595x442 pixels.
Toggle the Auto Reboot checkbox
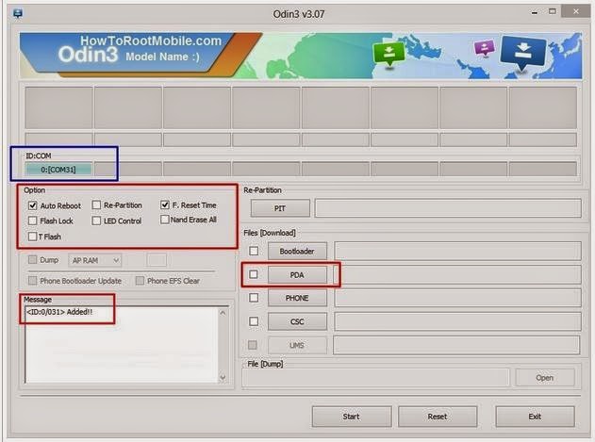(x=33, y=205)
